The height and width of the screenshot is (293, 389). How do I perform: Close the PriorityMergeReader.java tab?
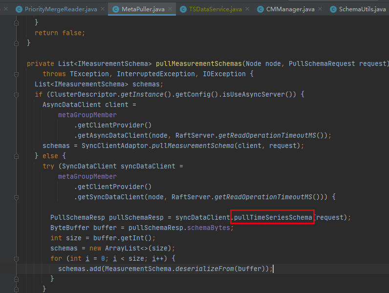pos(103,9)
